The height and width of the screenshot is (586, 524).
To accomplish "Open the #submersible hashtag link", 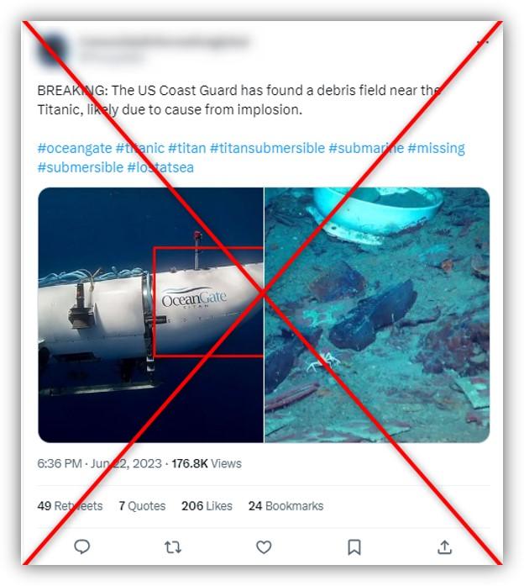I will [81, 167].
